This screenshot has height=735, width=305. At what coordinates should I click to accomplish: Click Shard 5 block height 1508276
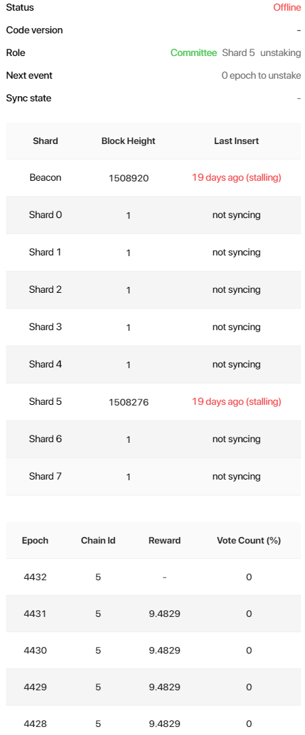(x=129, y=402)
